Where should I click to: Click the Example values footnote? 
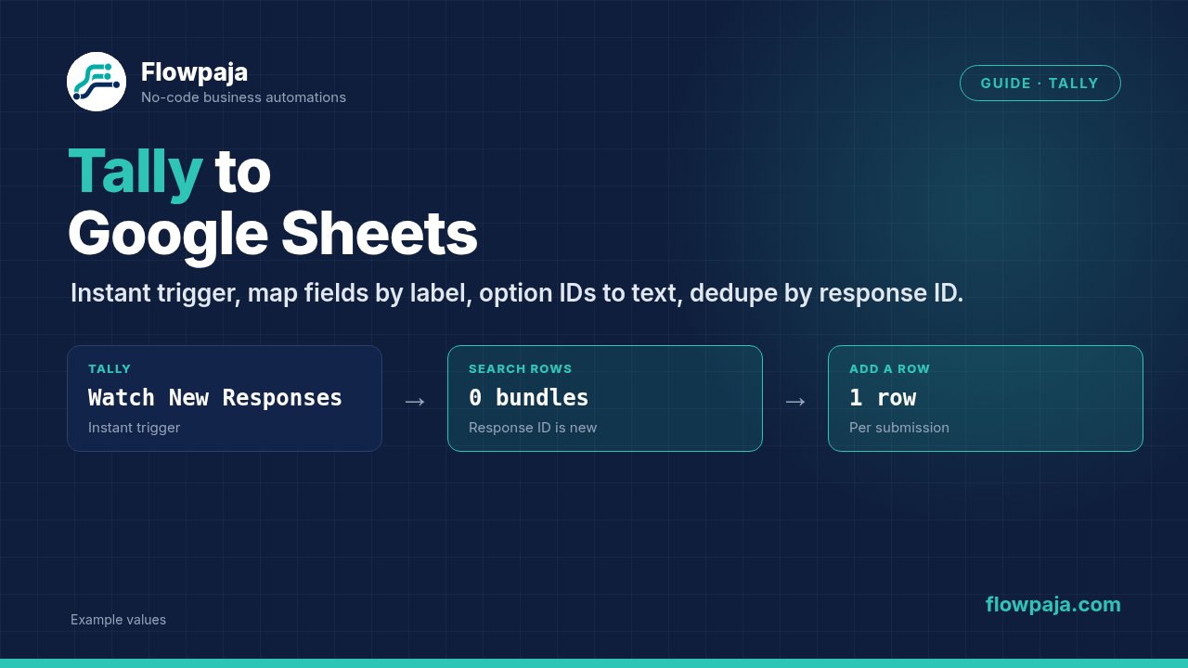118,620
